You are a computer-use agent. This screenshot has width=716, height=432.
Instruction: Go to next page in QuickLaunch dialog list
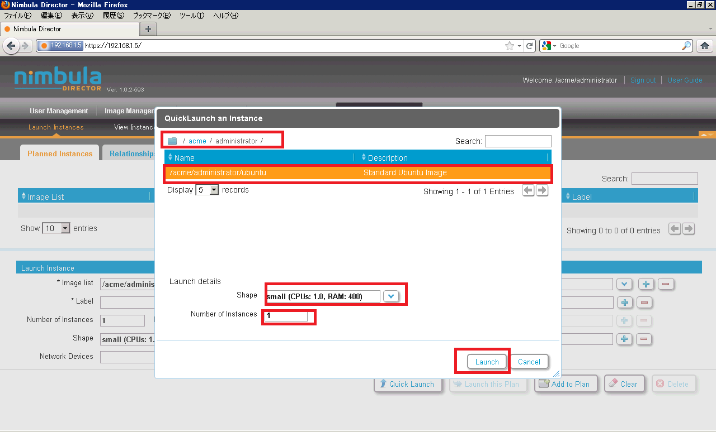coord(541,191)
